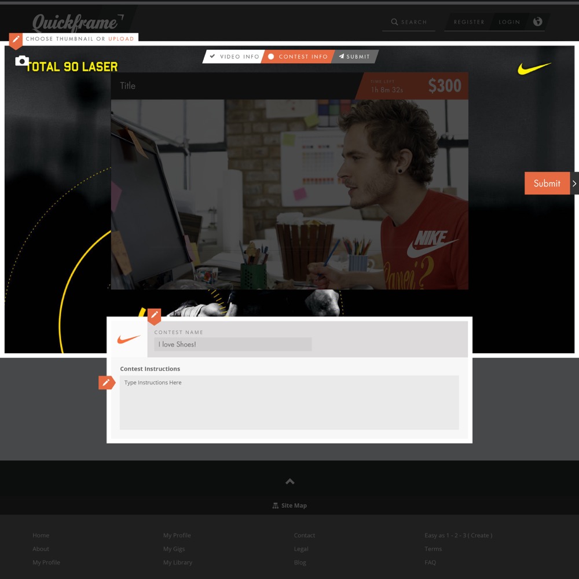Click the TOTAL 90 LASER heading
The height and width of the screenshot is (579, 579).
coord(72,67)
